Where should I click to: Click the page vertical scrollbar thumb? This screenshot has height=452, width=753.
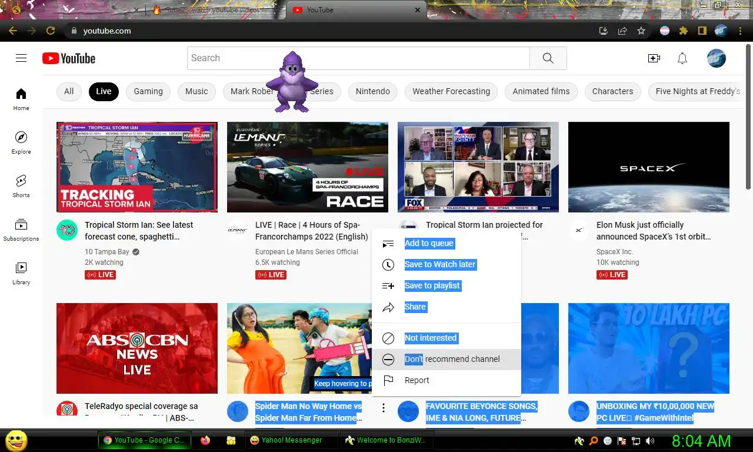[748, 117]
